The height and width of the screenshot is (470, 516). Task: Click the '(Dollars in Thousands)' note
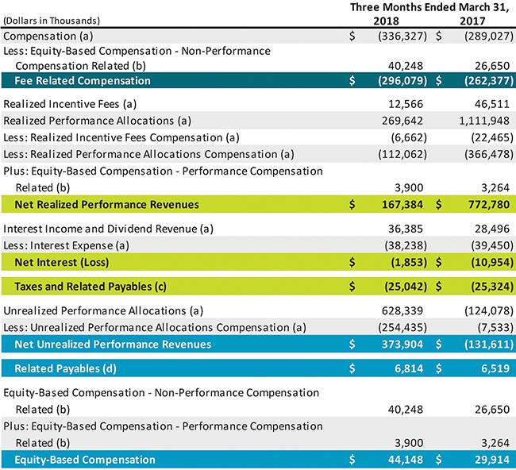52,21
